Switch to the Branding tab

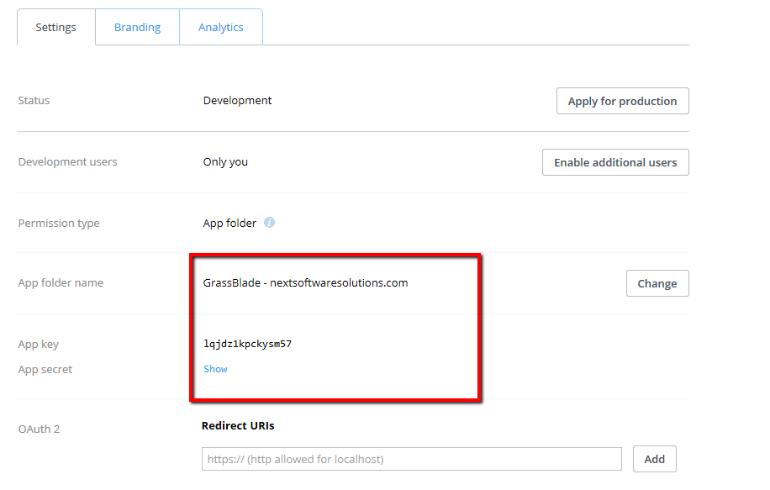point(138,27)
